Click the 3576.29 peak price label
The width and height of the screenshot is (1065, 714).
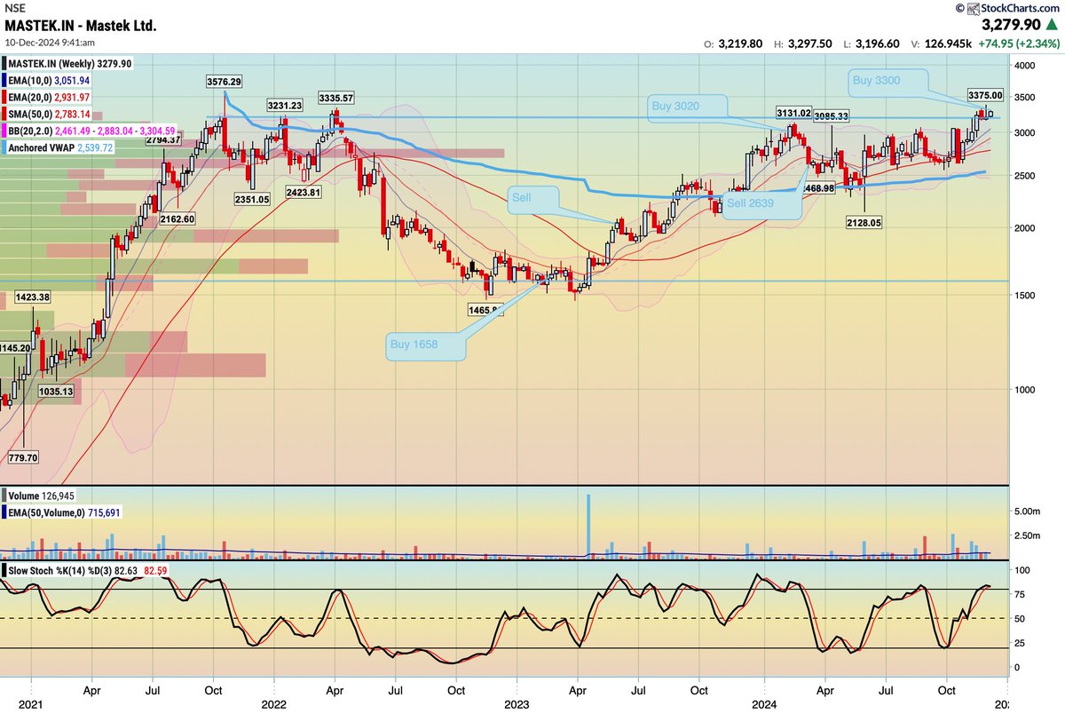[225, 81]
